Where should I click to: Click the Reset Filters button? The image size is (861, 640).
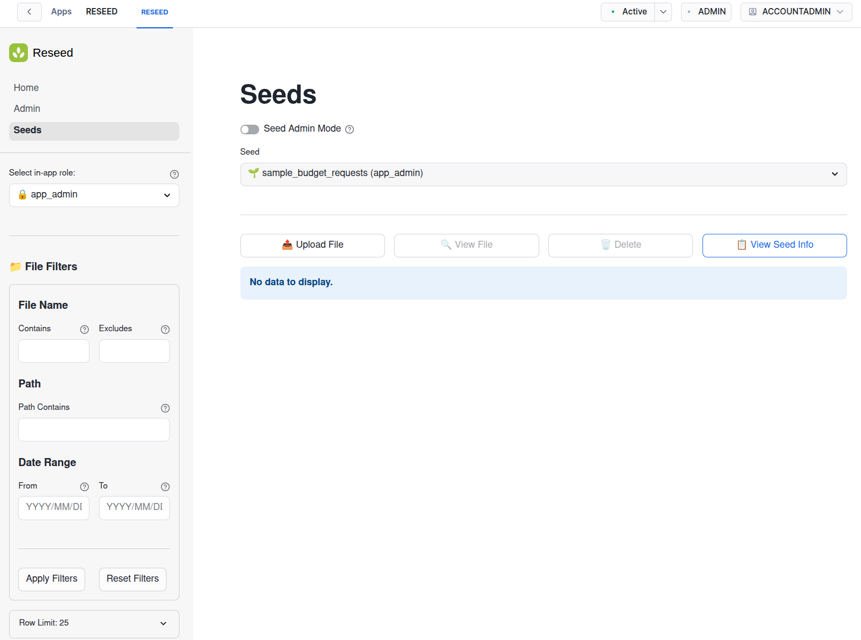[132, 579]
